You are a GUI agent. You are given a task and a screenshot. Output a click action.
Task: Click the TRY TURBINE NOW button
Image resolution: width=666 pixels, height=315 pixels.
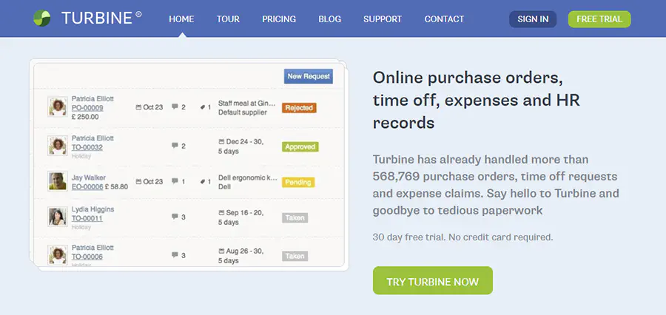click(432, 280)
